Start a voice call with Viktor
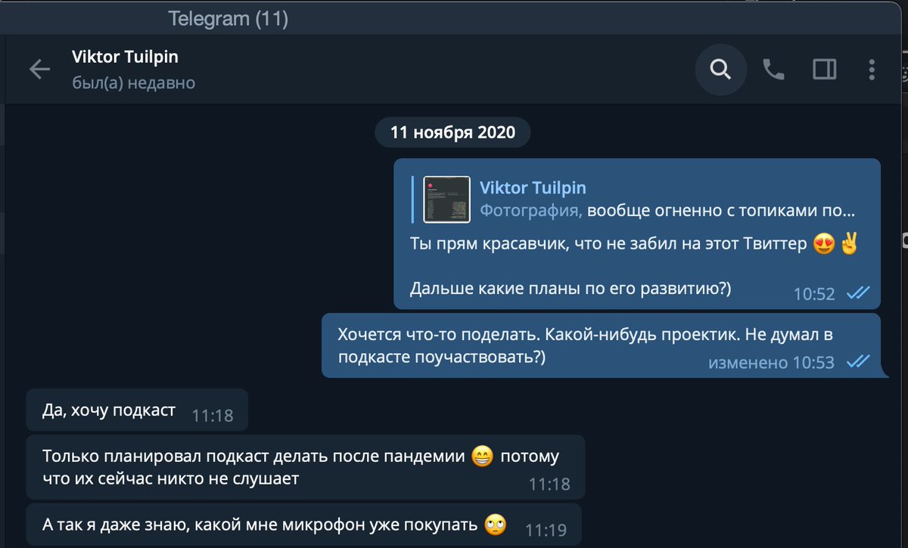 773,70
